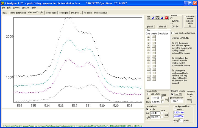Screen dimensions: 198x128
Task: Open the File menu
Action: (3, 8)
